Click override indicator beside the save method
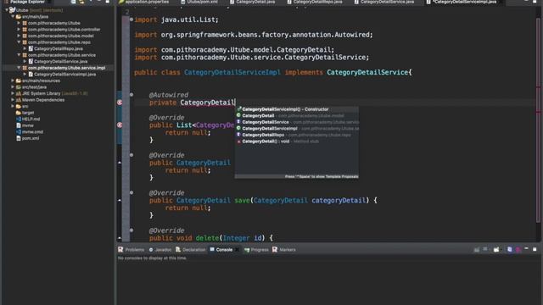This screenshot has width=543, height=305. (120, 200)
